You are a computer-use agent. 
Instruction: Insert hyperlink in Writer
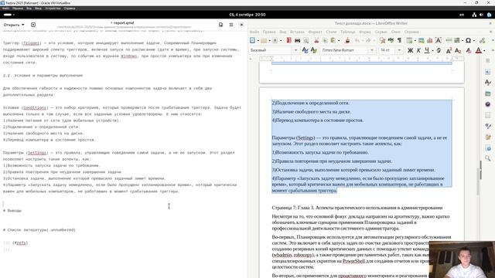(482, 40)
